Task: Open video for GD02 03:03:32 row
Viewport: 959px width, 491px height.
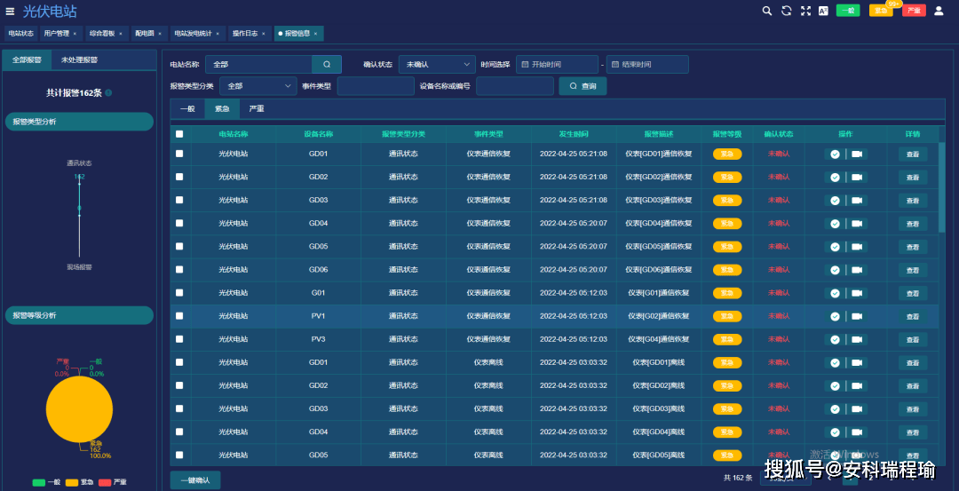Action: [x=857, y=386]
